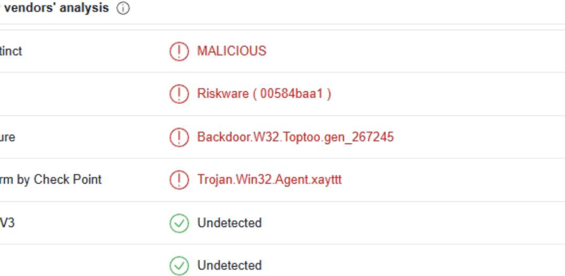This screenshot has width=565, height=276.
Task: Click the warning icon beside Riskware result
Action: tap(179, 94)
